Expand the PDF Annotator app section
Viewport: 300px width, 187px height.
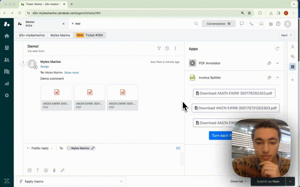click(278, 63)
